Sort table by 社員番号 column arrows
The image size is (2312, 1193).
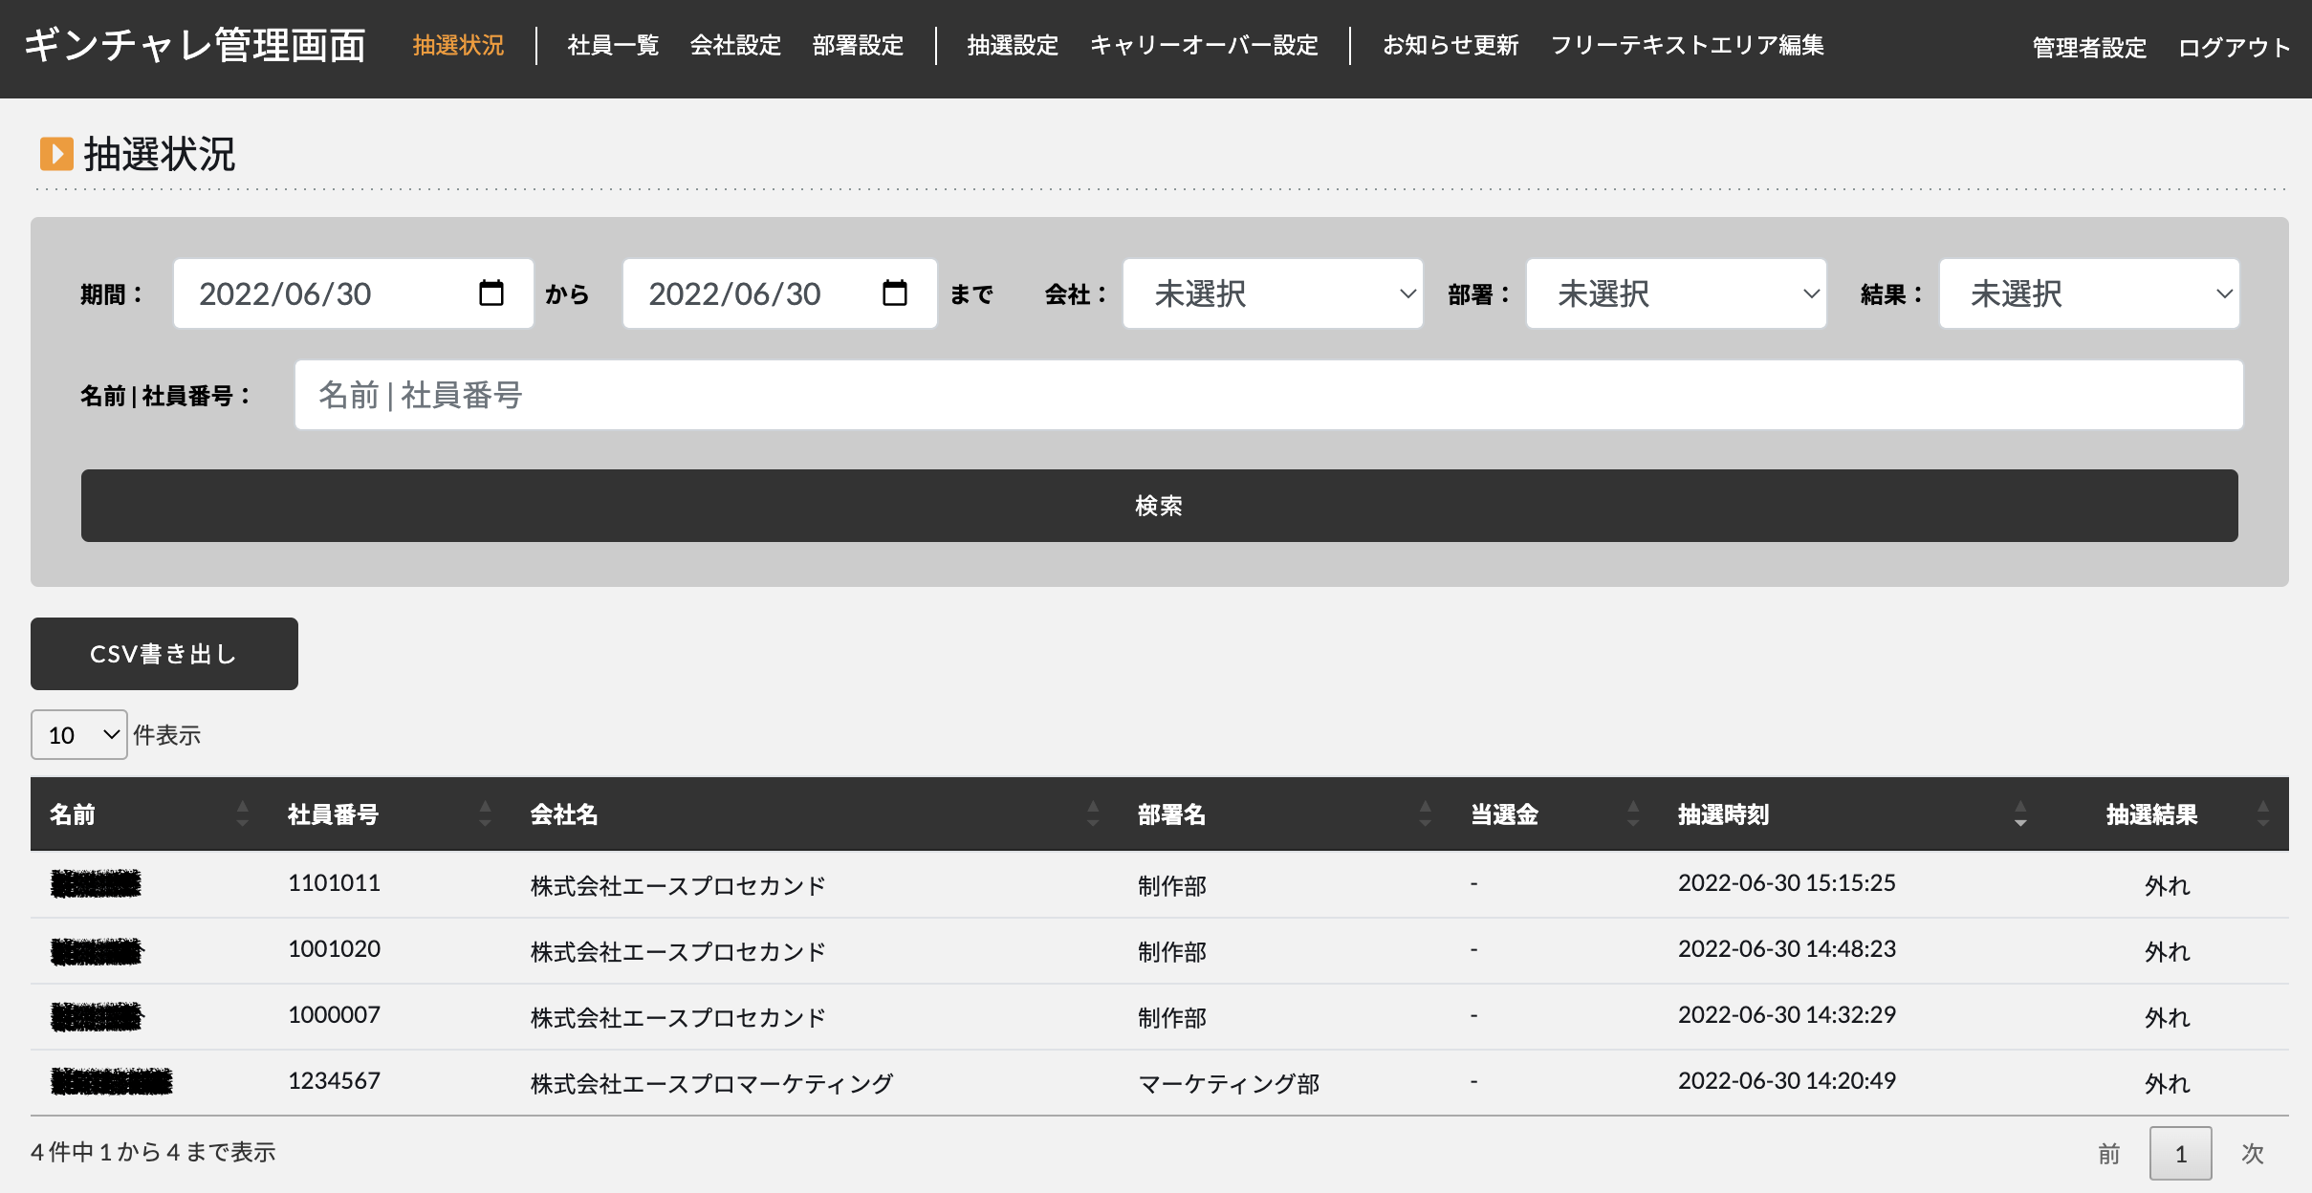click(x=485, y=813)
